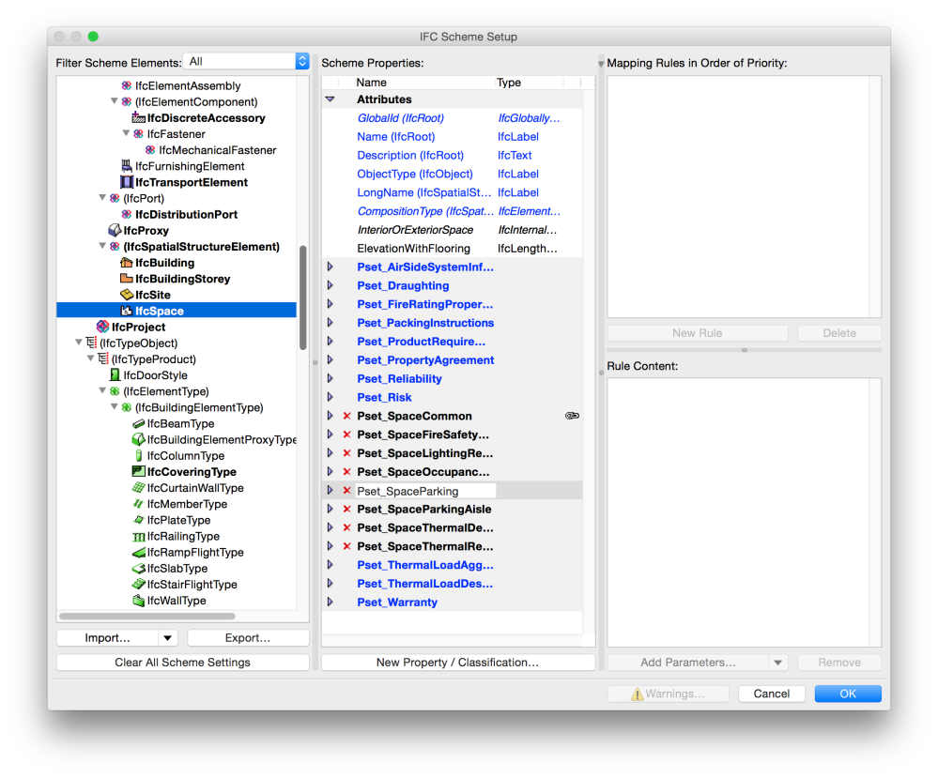Collapse the (IfcBuildingElementType) tree node
Viewport: 938px width, 778px height.
(x=115, y=406)
